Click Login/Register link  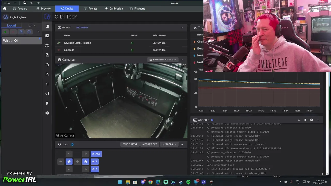18,17
